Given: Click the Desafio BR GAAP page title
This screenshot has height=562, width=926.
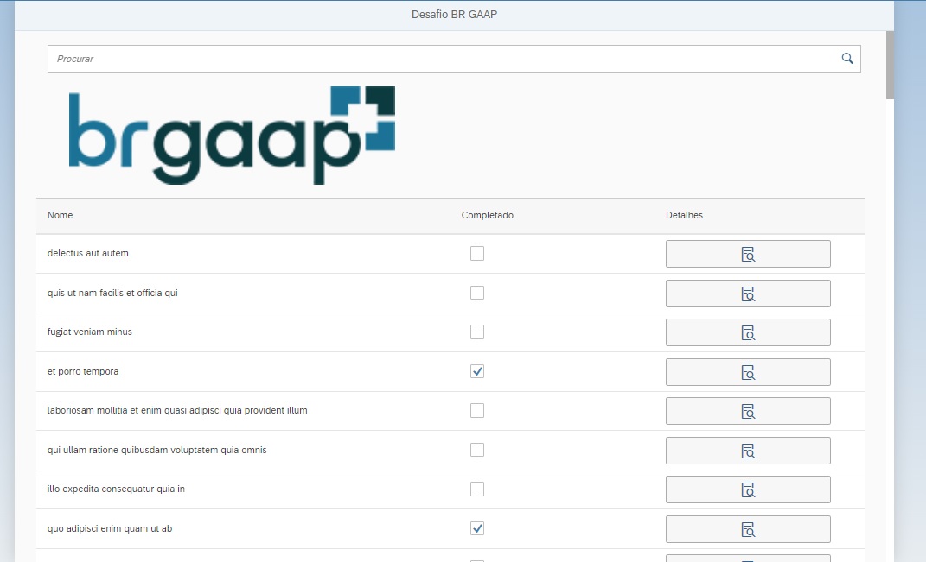Looking at the screenshot, I should coord(454,14).
